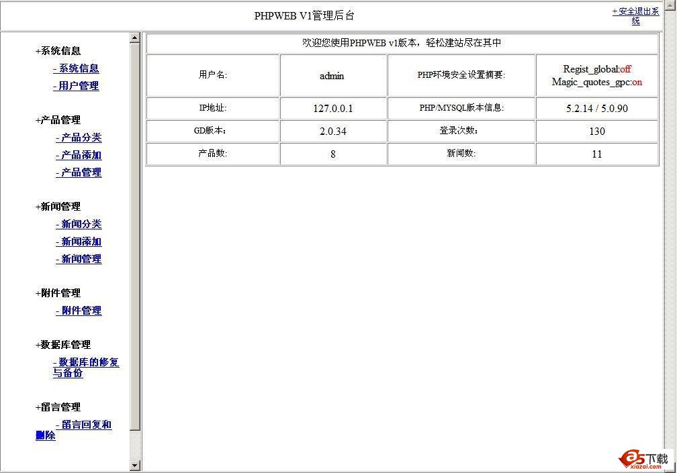Click the IP地址: label cell
Image resolution: width=677 pixels, height=473 pixels.
[213, 108]
